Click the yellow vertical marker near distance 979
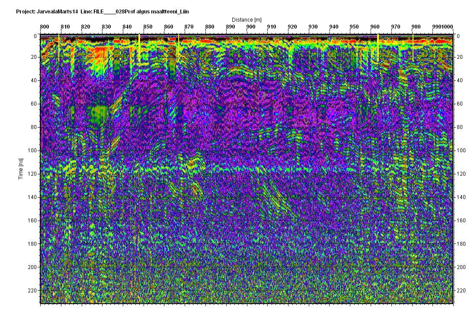This screenshot has height=327, width=474. pos(413,48)
